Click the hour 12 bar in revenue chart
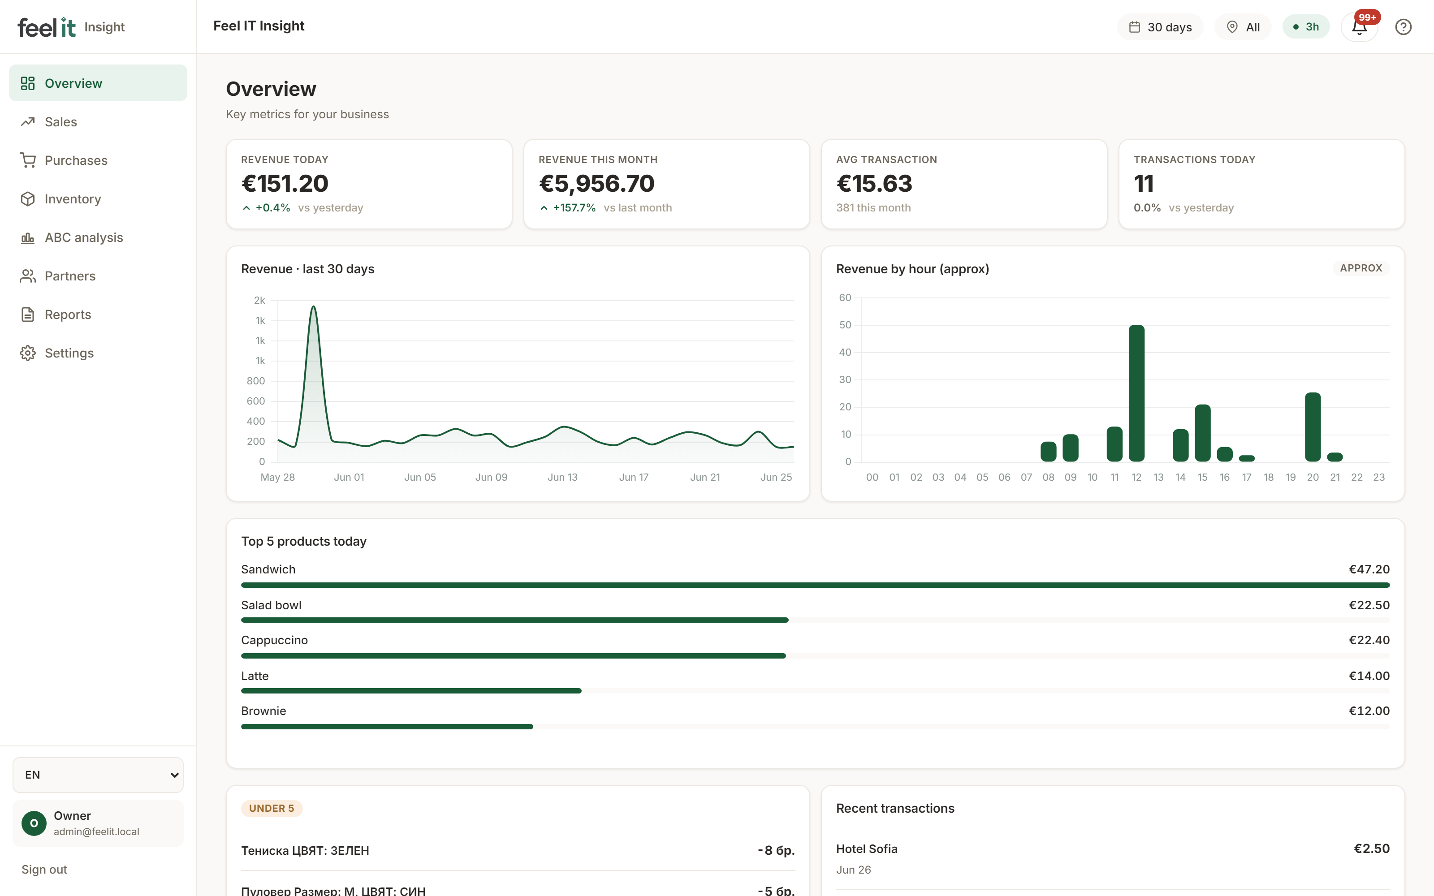The height and width of the screenshot is (896, 1434). 1136,393
